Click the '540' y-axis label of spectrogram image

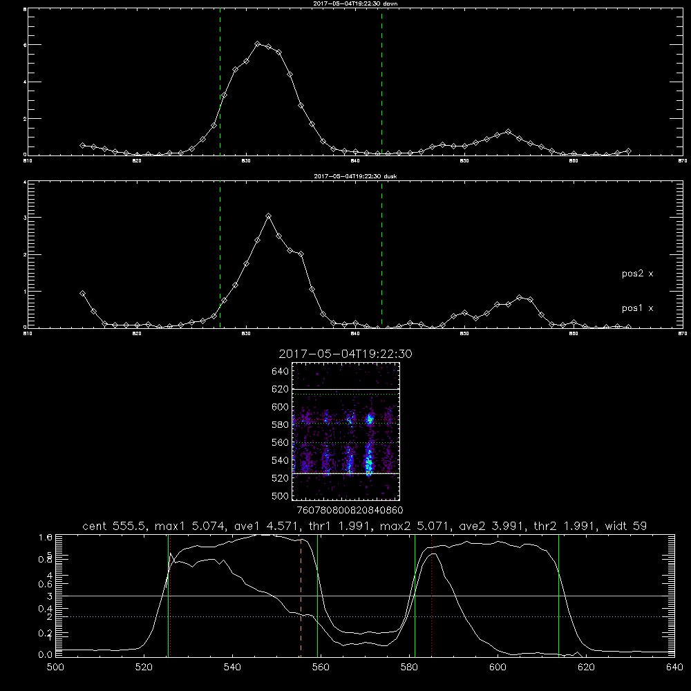point(281,460)
